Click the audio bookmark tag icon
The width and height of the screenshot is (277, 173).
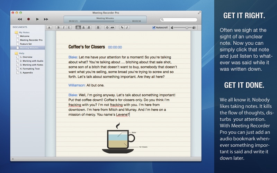(x=113, y=27)
